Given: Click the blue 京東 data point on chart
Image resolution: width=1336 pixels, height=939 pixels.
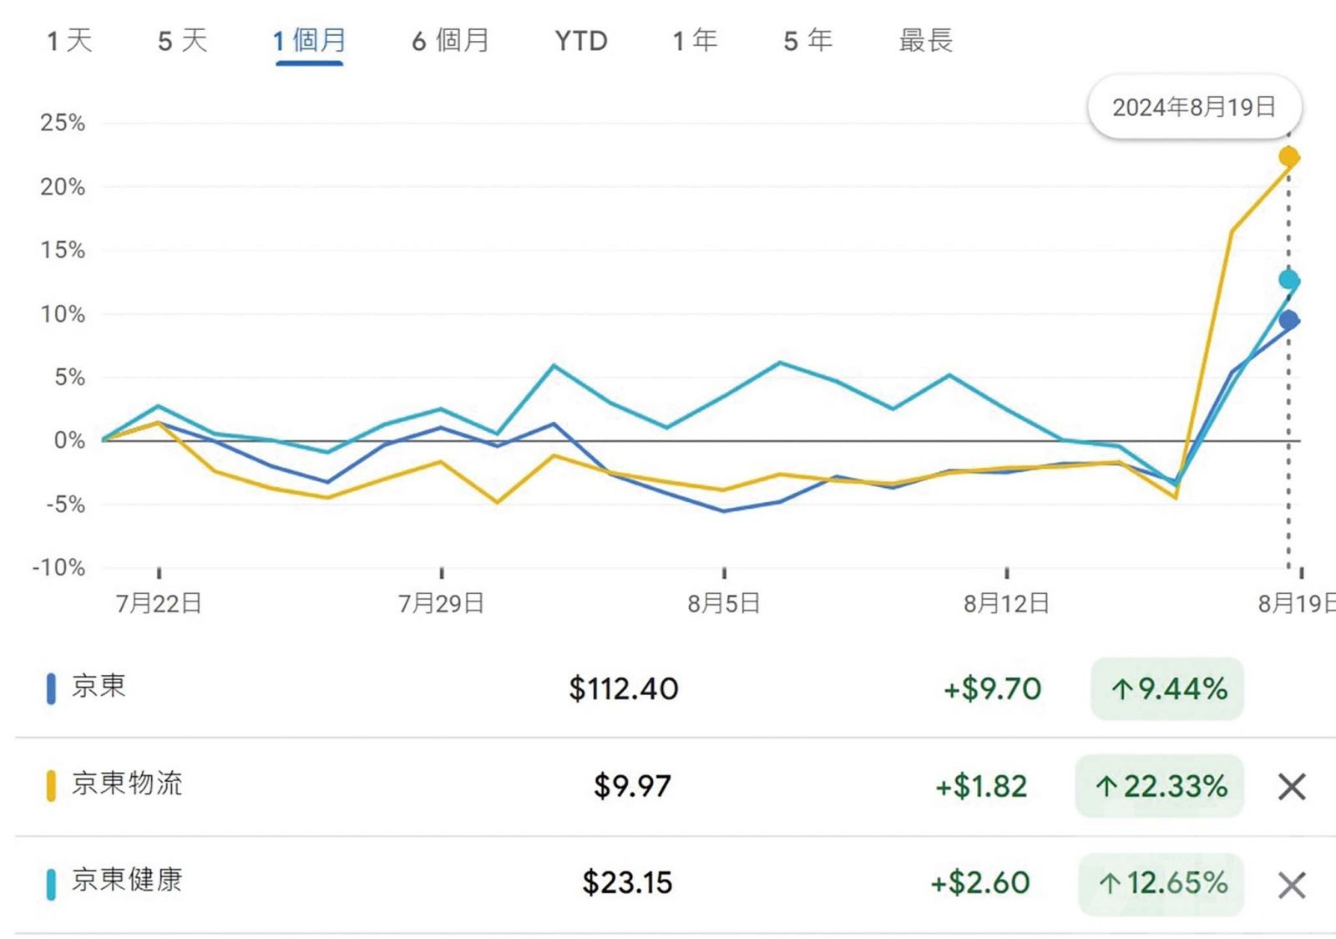Looking at the screenshot, I should 1288,319.
